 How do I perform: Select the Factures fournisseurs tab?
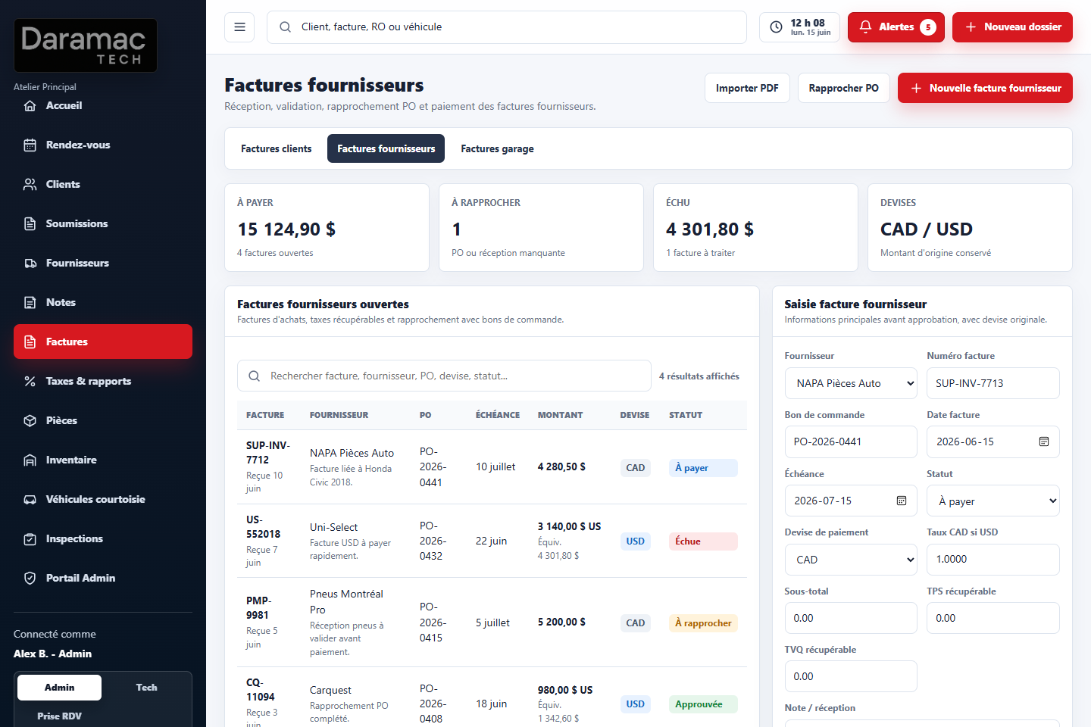coord(386,148)
